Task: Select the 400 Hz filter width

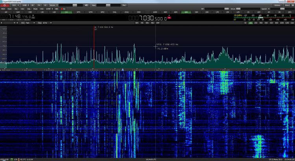Action: click(261, 23)
